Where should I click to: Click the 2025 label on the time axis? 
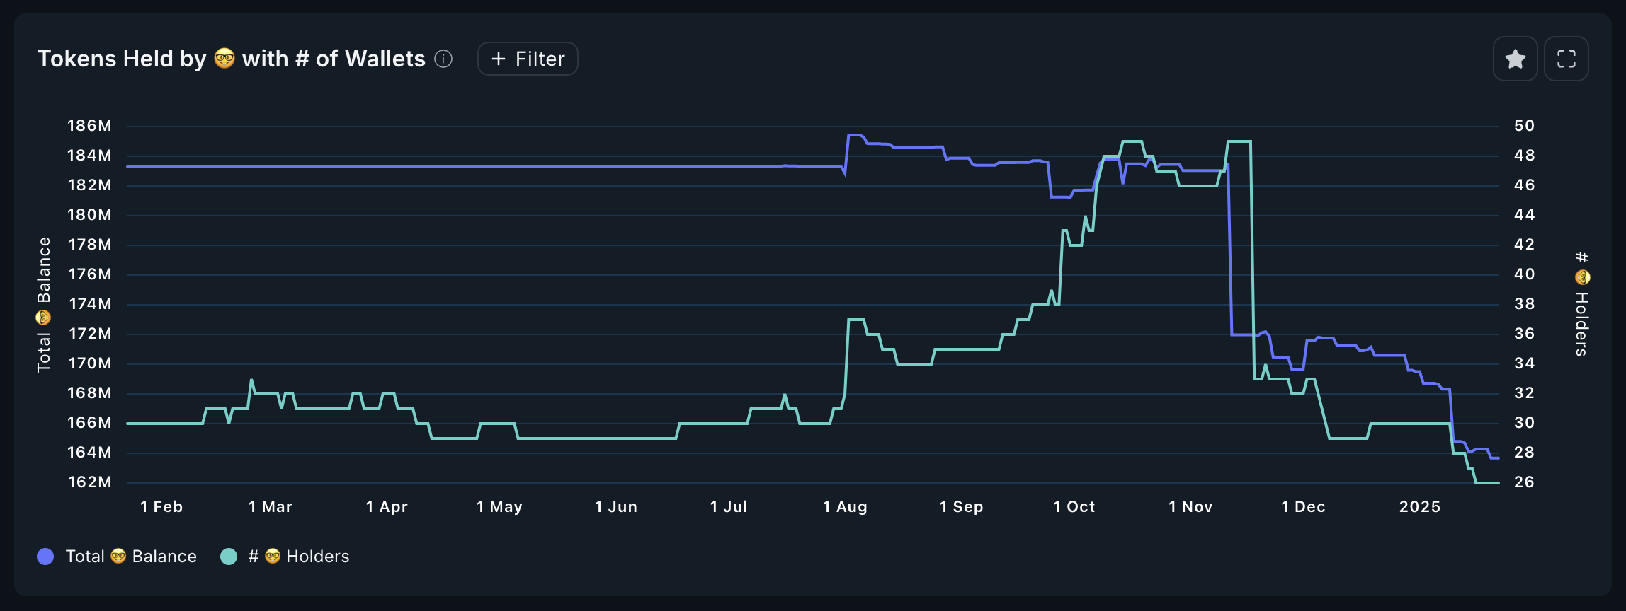1420,506
